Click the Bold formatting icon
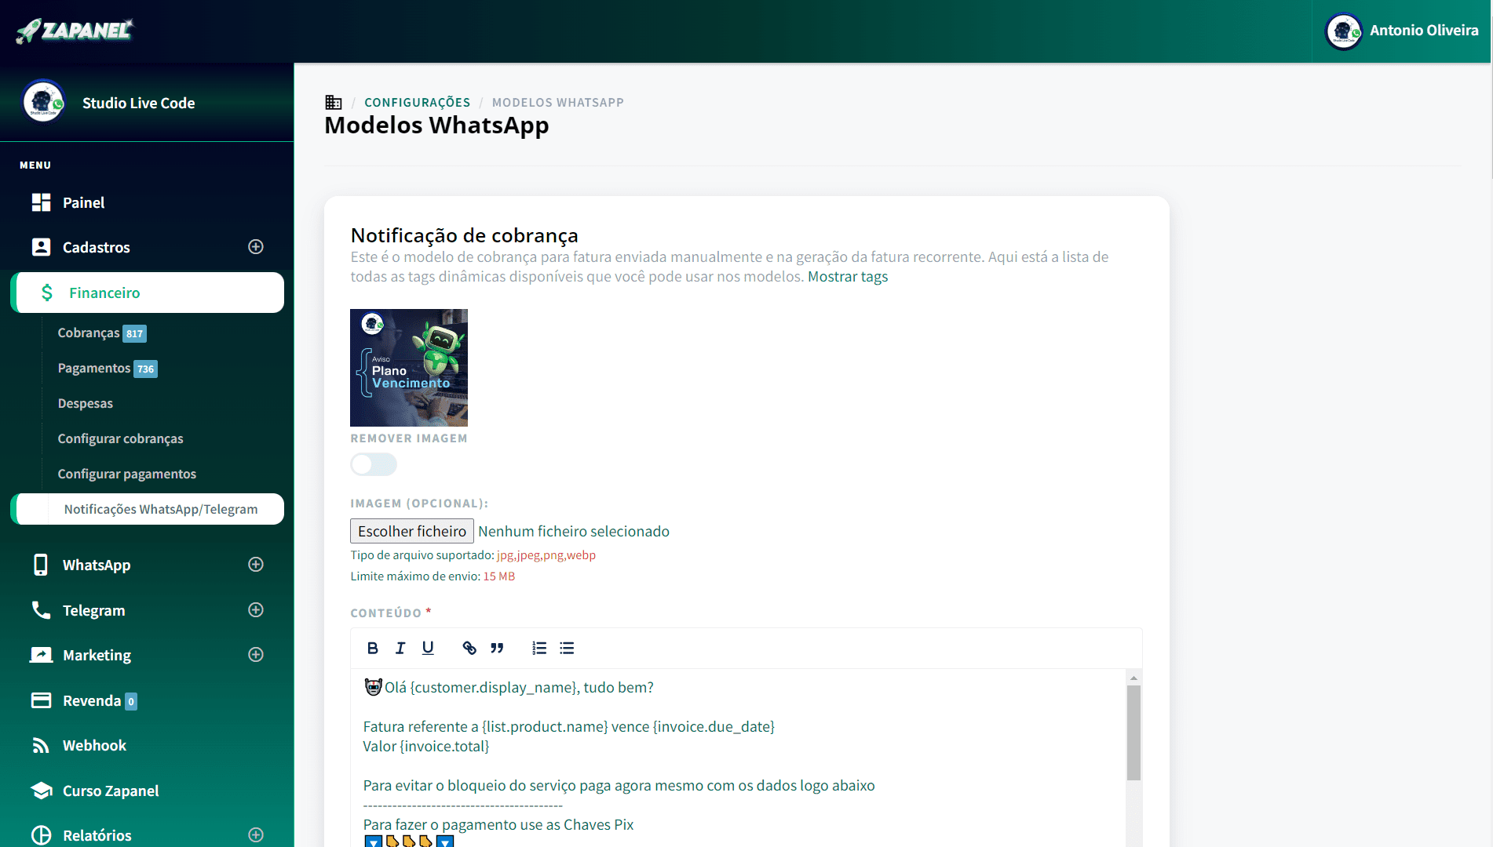Screen dimensions: 1493x847 tap(373, 648)
